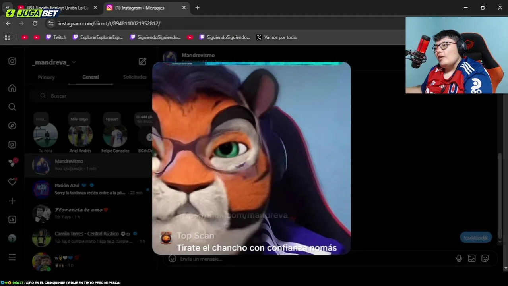508x286 pixels.
Task: Click the shared Top Scan video
Action: tap(251, 158)
